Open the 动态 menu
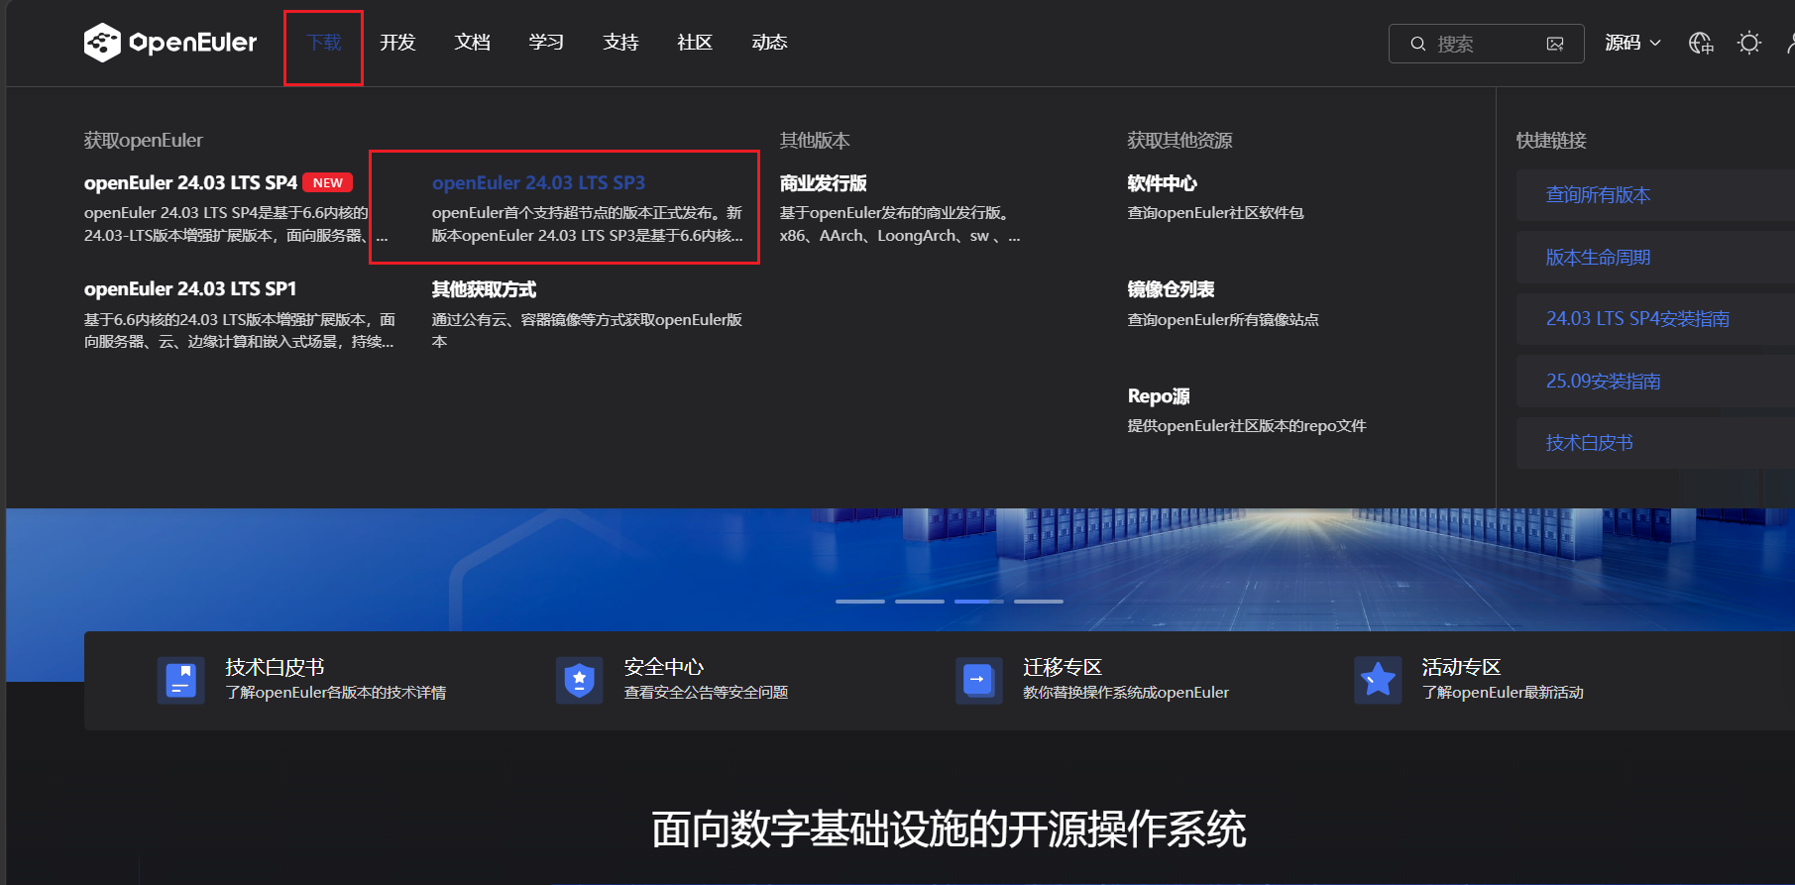Screen dimensions: 1795x885 point(769,43)
